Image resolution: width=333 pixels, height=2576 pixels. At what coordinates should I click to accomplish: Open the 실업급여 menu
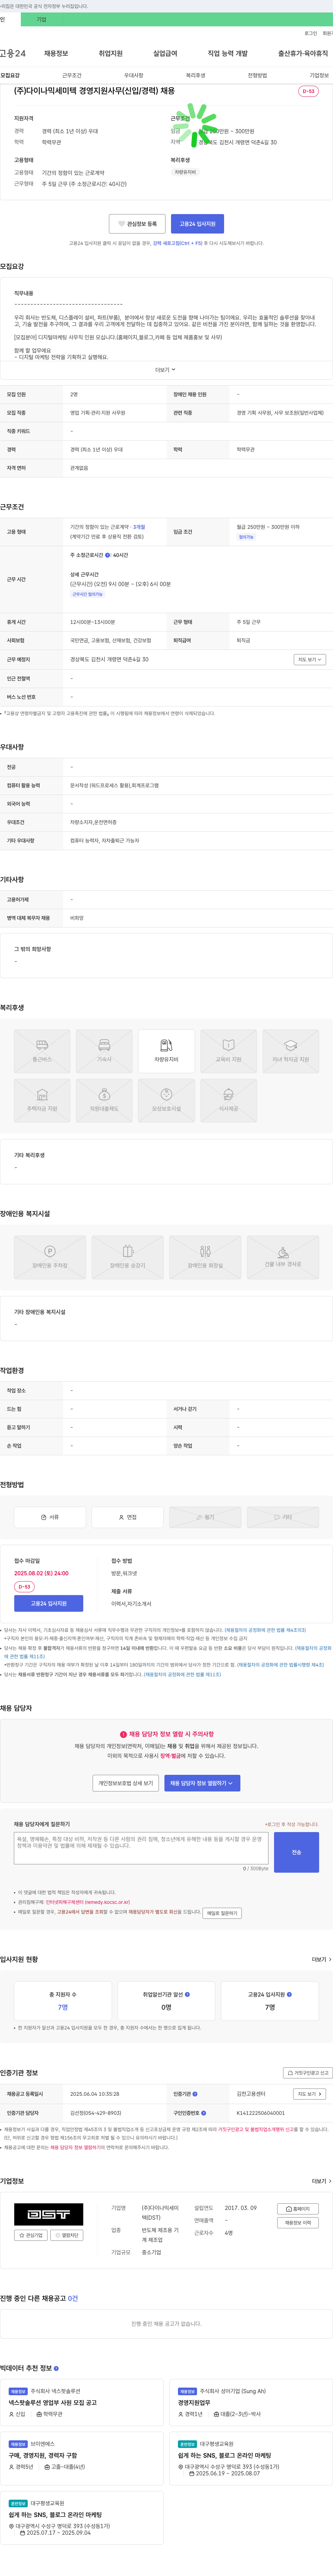click(165, 53)
